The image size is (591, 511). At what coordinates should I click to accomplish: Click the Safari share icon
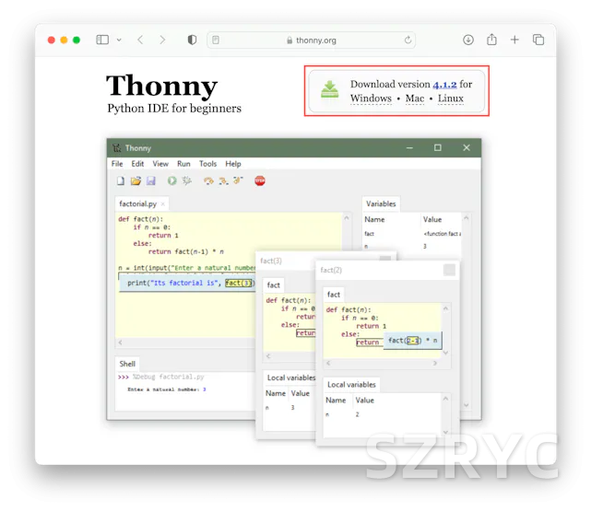[x=491, y=41]
